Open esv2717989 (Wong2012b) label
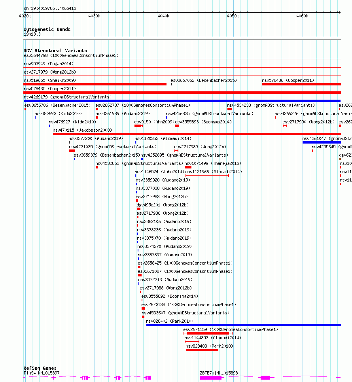Screen dimensions: 352x382 200,147
